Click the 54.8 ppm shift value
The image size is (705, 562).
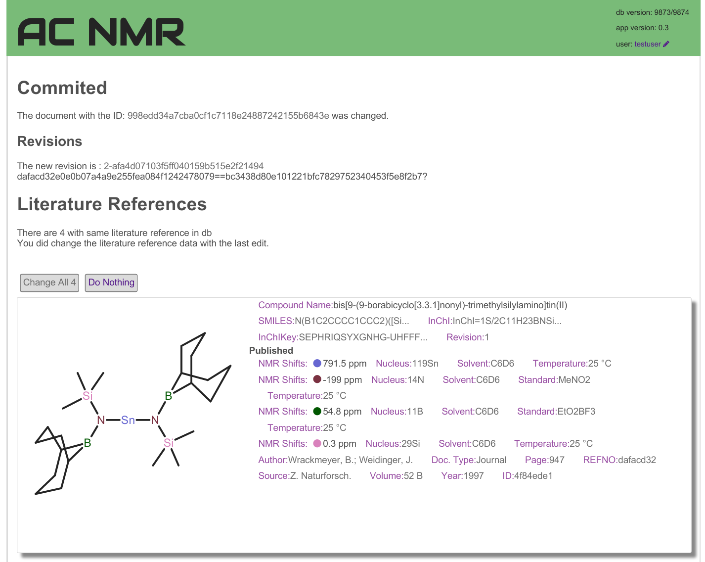[342, 412]
